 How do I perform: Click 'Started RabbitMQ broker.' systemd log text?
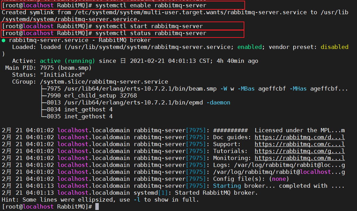[216, 193]
